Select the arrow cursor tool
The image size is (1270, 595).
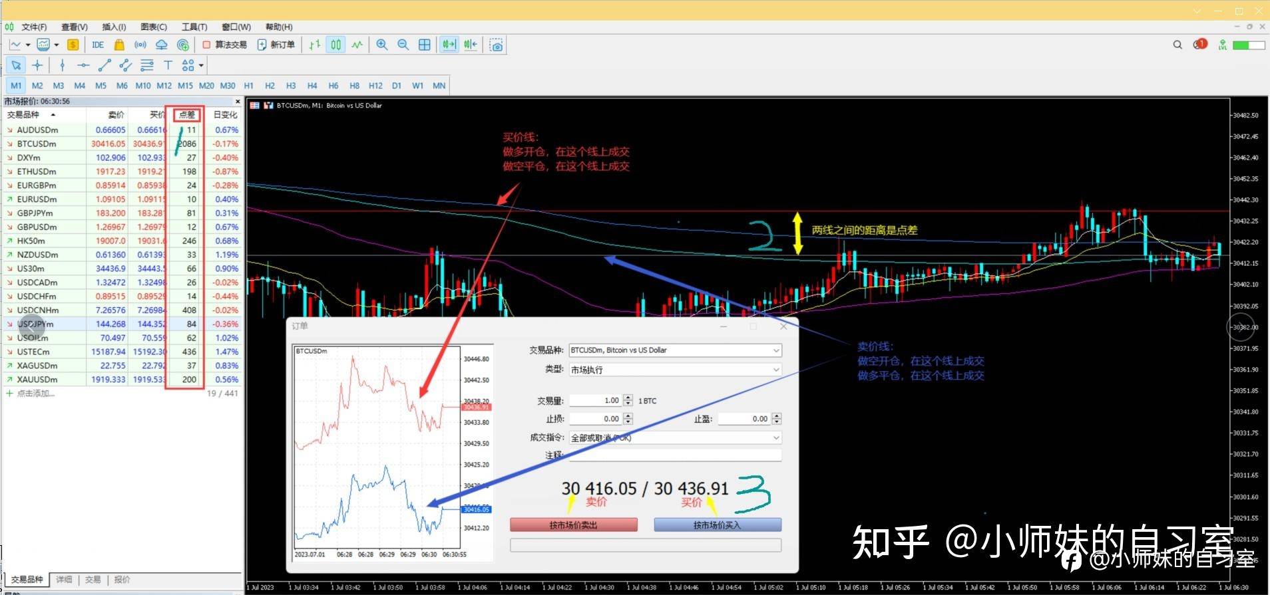16,65
